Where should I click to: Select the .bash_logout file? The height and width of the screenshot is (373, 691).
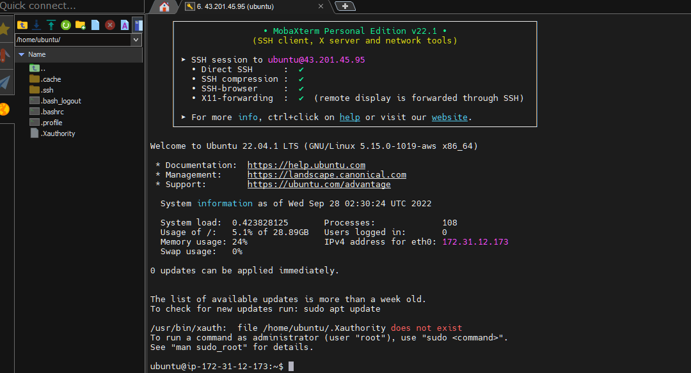[x=56, y=101]
